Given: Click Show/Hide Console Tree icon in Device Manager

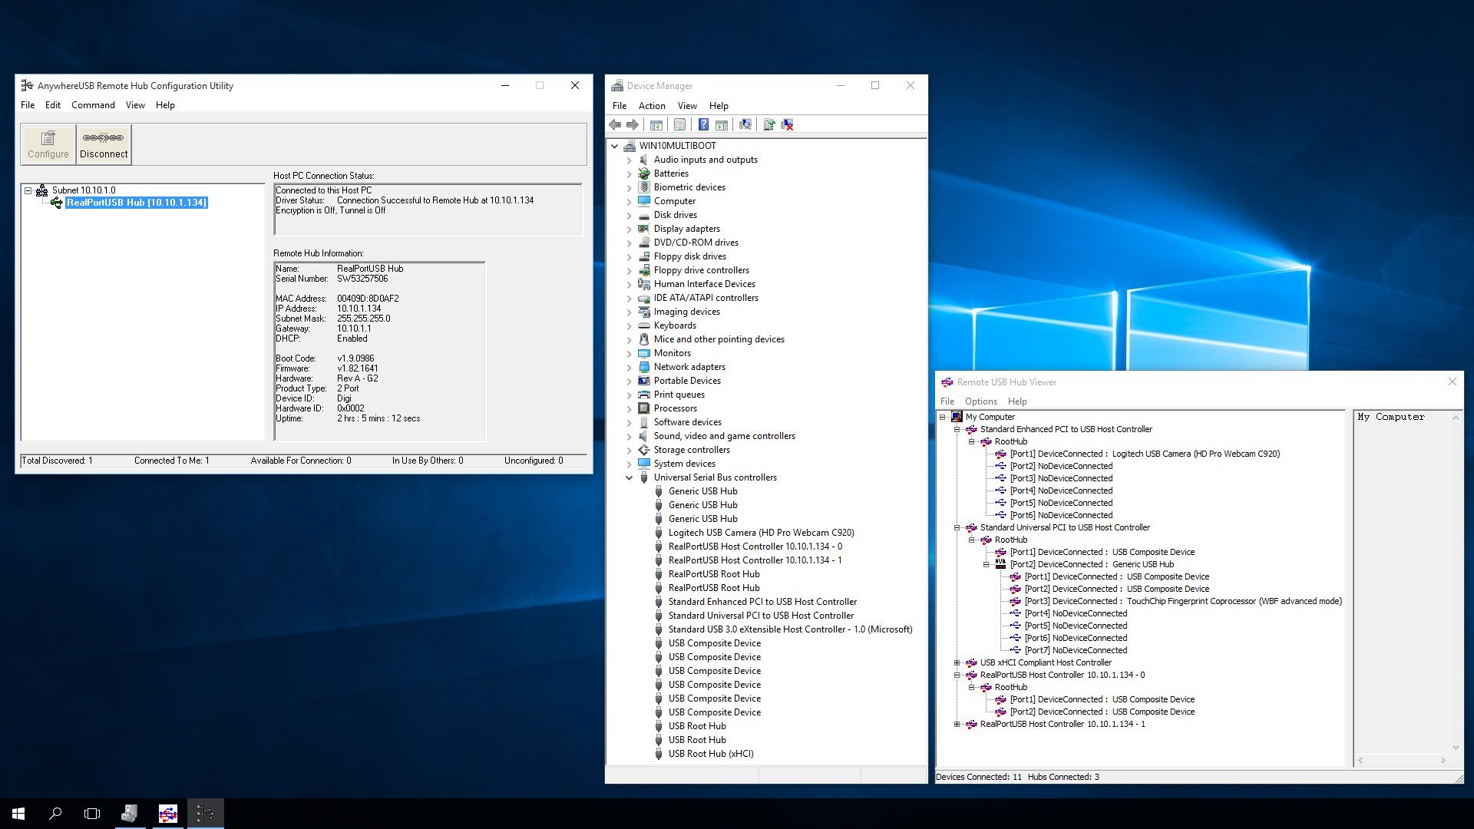Looking at the screenshot, I should (x=656, y=125).
